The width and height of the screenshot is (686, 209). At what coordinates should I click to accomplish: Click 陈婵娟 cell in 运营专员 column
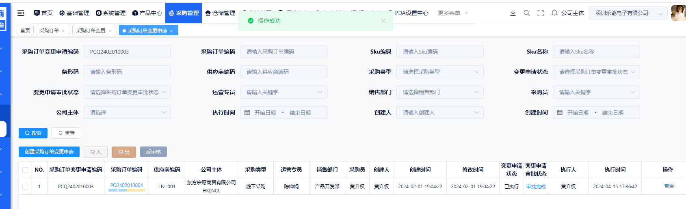point(291,187)
